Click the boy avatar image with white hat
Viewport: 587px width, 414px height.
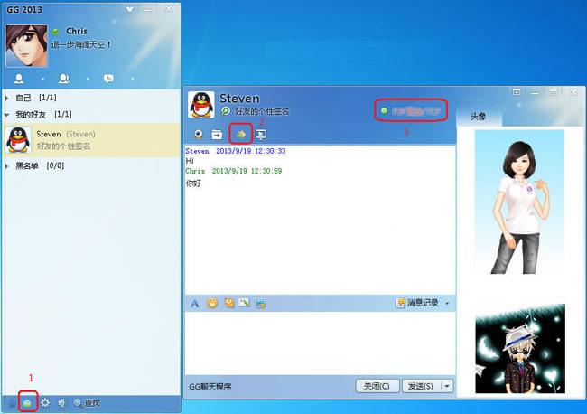[520, 348]
